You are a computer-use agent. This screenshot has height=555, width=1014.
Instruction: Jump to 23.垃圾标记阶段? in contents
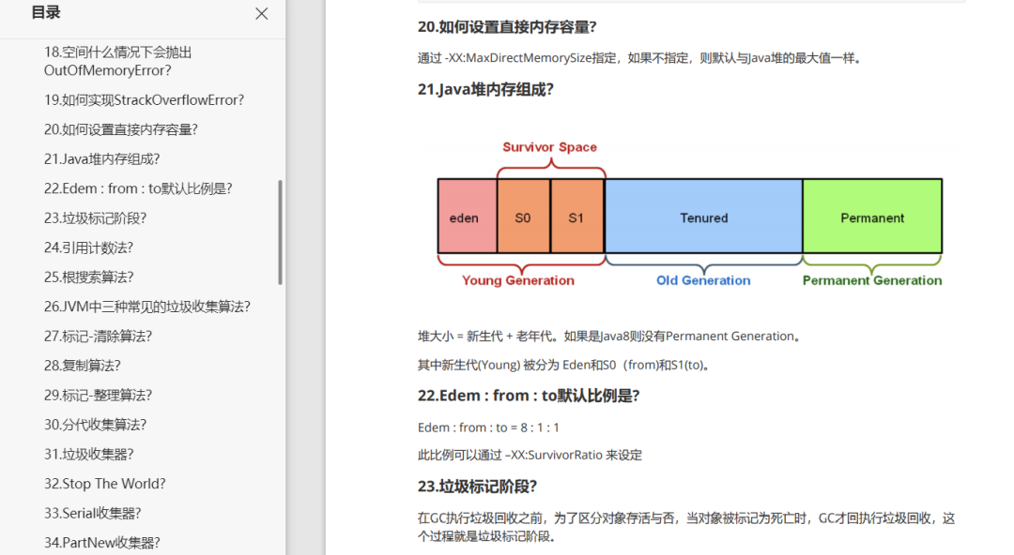pyautogui.click(x=95, y=218)
